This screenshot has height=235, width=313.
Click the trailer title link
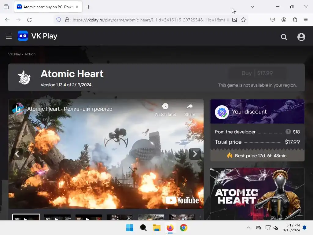(x=70, y=109)
